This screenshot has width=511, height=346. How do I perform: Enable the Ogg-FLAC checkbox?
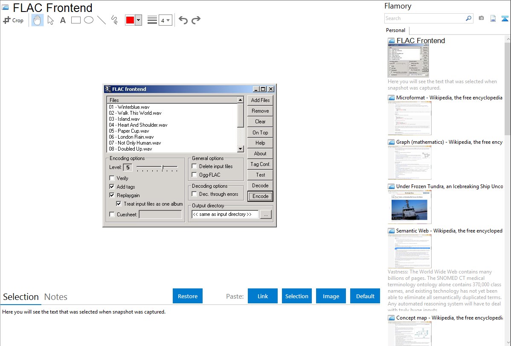(x=194, y=174)
